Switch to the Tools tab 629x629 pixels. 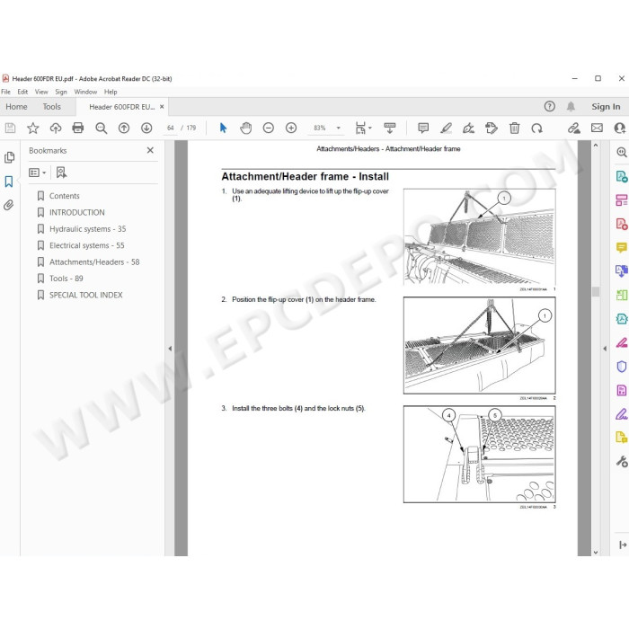(x=52, y=107)
